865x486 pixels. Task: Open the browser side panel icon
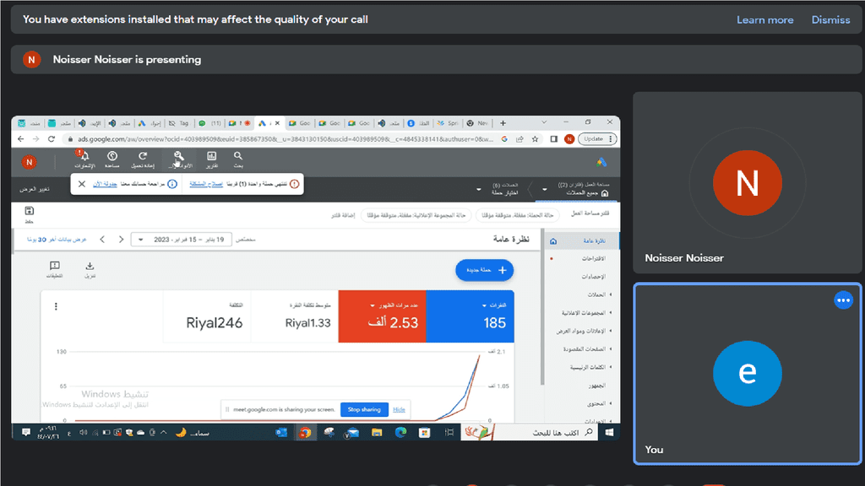point(554,139)
